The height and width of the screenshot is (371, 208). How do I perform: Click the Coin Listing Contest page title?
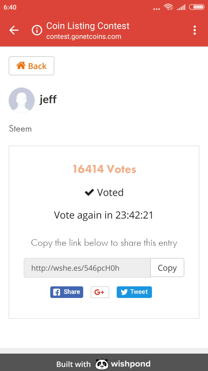pos(88,26)
